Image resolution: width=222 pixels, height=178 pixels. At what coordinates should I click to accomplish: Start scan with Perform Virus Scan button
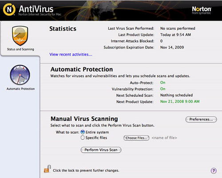101,150
